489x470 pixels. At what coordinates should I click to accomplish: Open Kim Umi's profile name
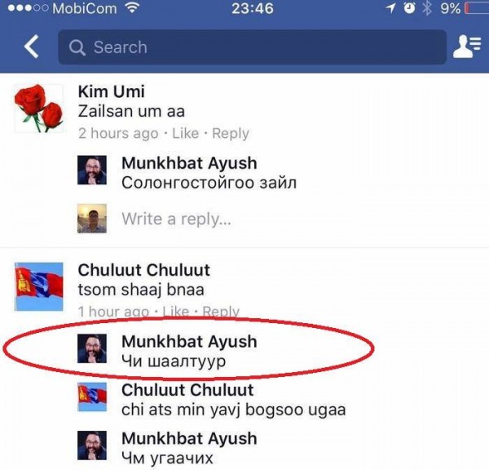point(112,91)
